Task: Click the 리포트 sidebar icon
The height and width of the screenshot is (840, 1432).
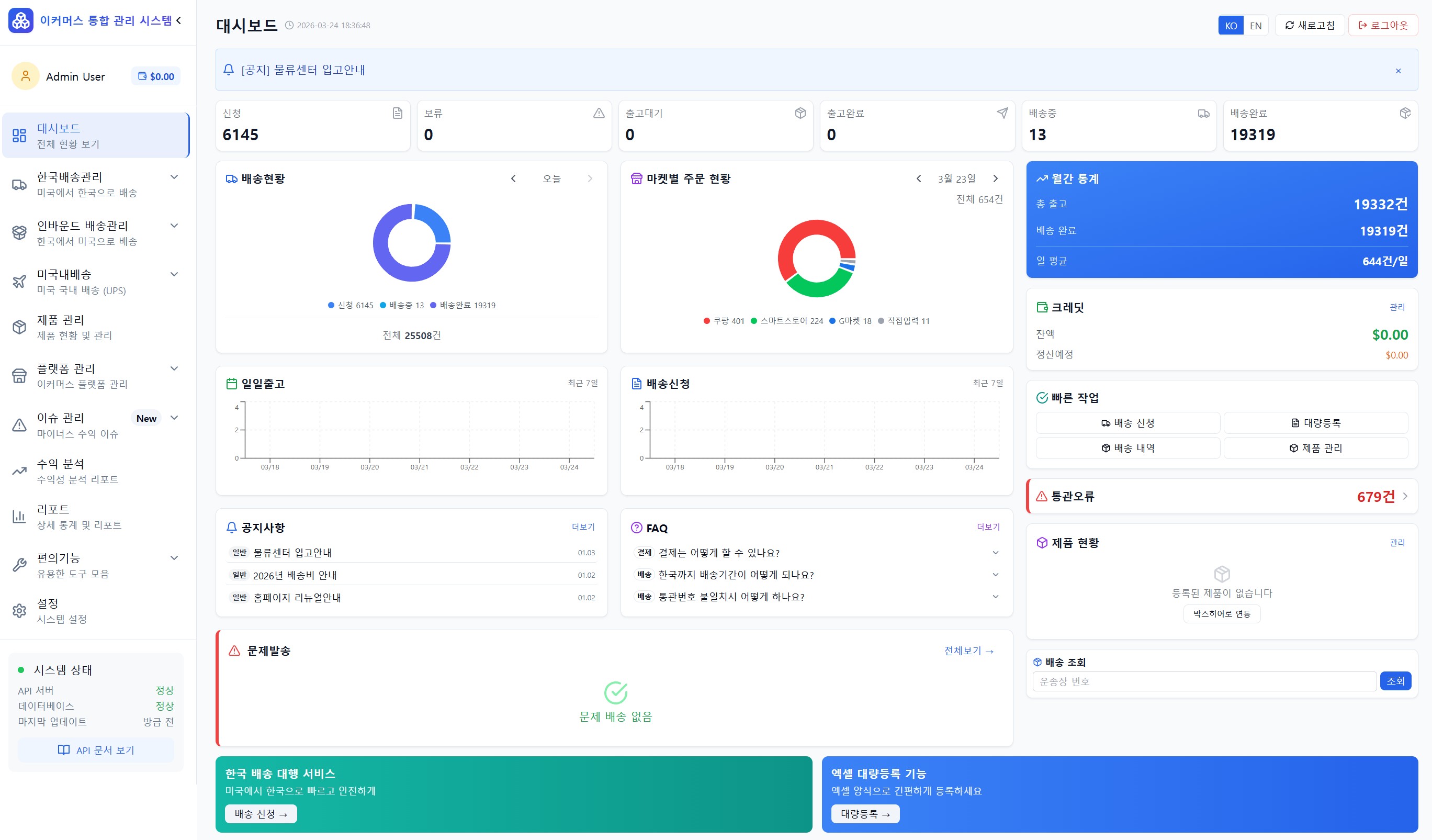Action: click(x=20, y=516)
